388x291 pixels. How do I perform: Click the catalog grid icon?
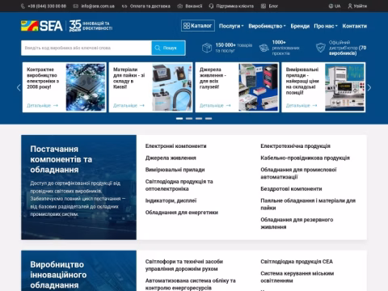pyautogui.click(x=187, y=26)
